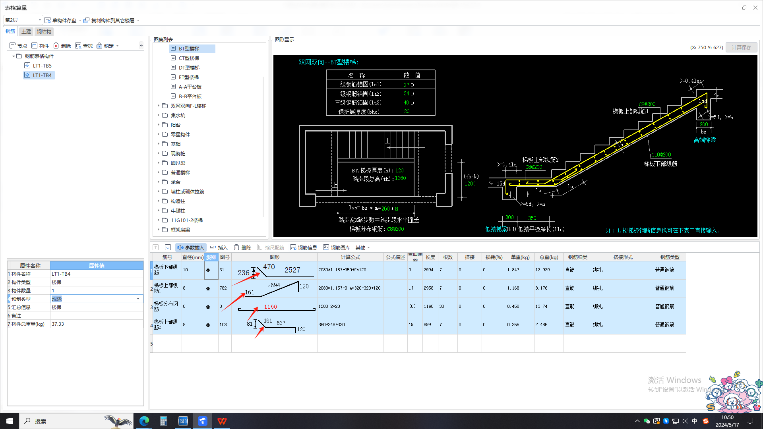
Task: Open Calculator from taskbar
Action: pyautogui.click(x=163, y=421)
